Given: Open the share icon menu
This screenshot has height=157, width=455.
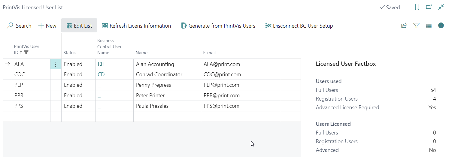Looking at the screenshot, I should pyautogui.click(x=404, y=26).
